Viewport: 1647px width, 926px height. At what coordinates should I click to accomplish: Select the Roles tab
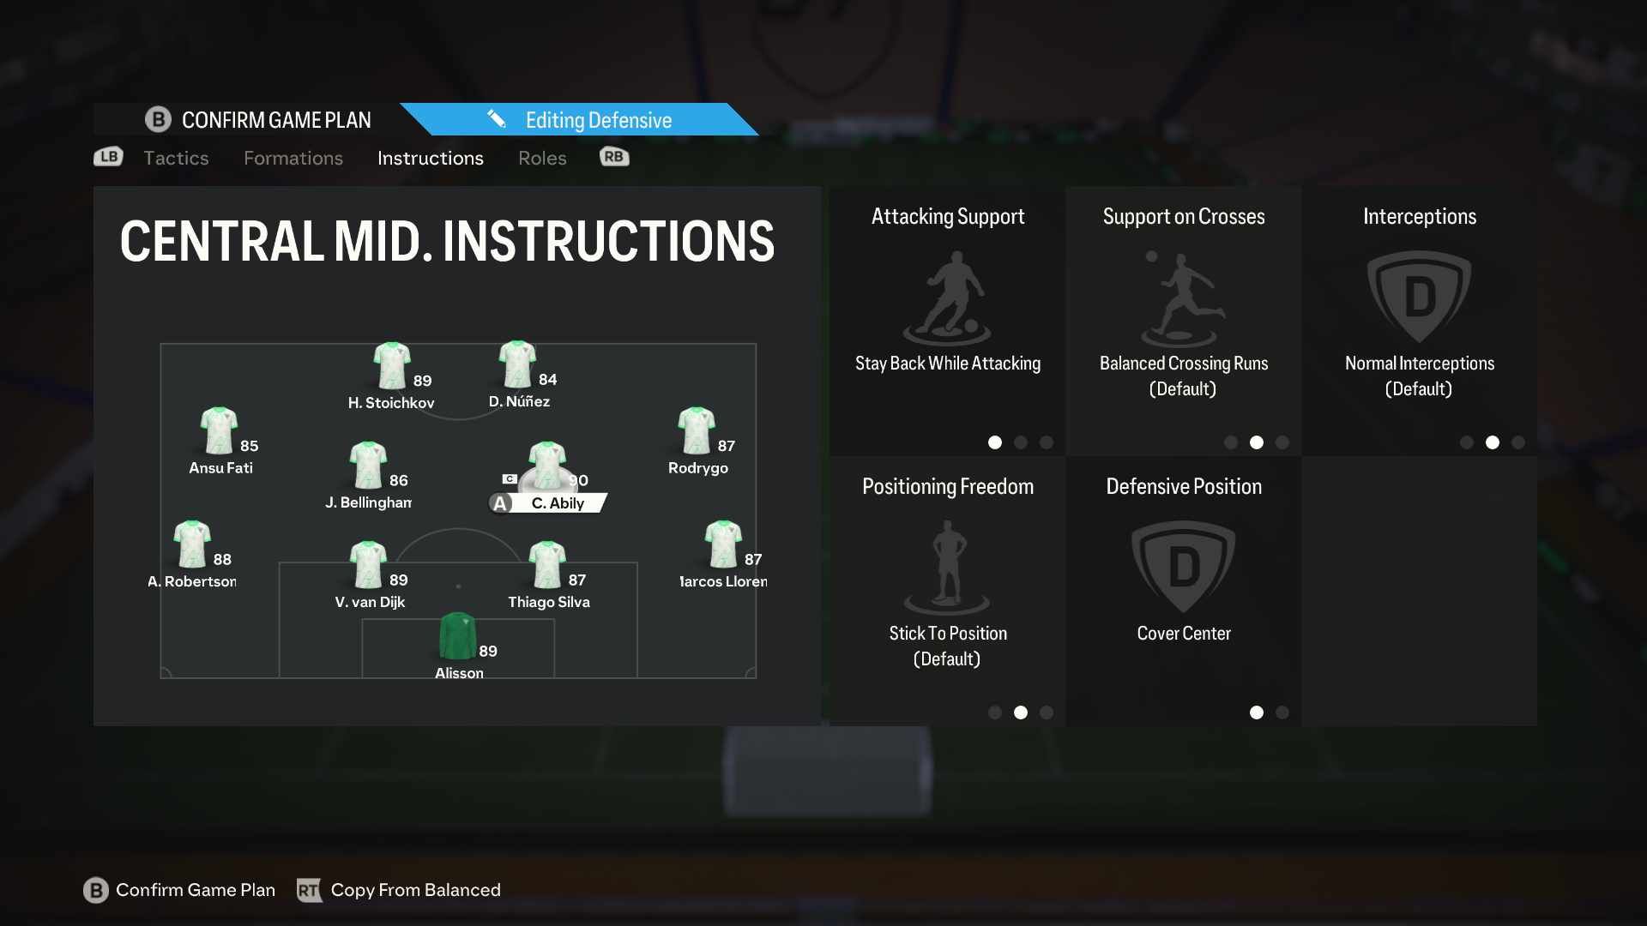(x=542, y=157)
